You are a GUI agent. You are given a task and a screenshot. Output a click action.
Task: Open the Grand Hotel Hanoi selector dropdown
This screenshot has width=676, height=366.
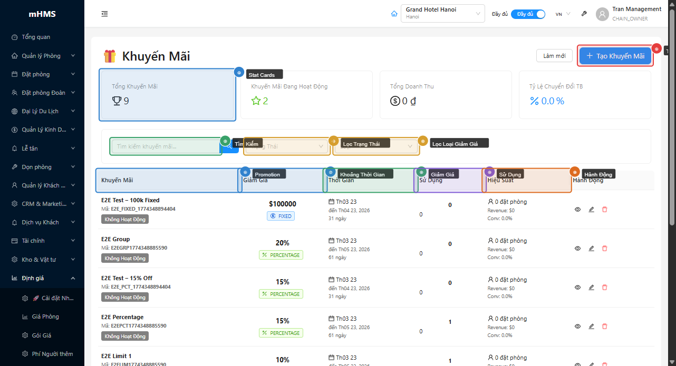click(x=443, y=13)
